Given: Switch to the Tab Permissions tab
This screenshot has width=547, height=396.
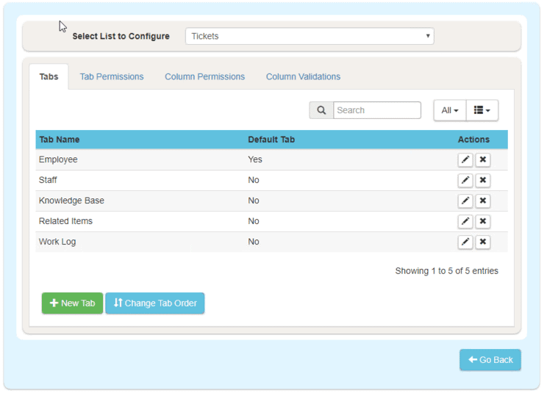Looking at the screenshot, I should pos(112,76).
